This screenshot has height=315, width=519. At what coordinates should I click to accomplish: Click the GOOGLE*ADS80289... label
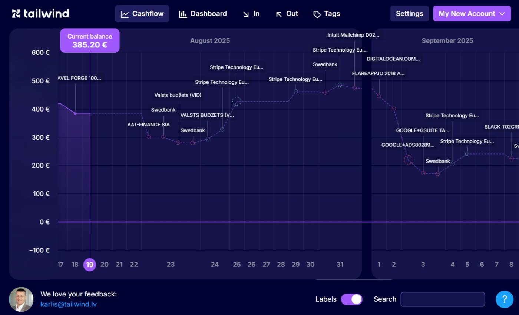(x=408, y=145)
